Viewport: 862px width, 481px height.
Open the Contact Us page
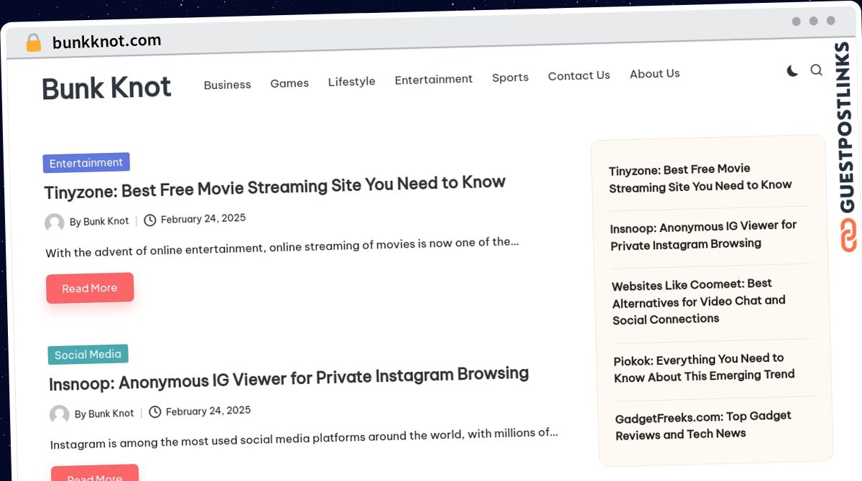click(578, 75)
